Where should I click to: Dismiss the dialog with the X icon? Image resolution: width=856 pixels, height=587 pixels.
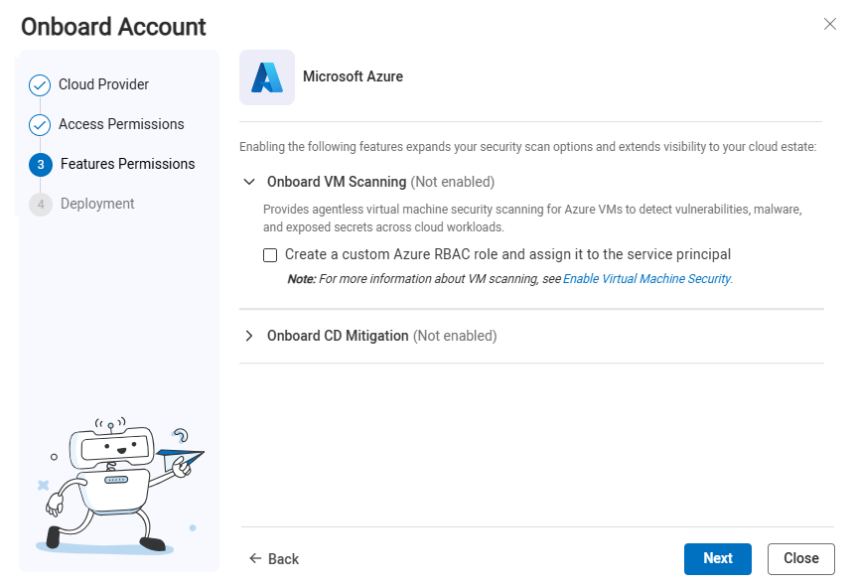(x=830, y=25)
